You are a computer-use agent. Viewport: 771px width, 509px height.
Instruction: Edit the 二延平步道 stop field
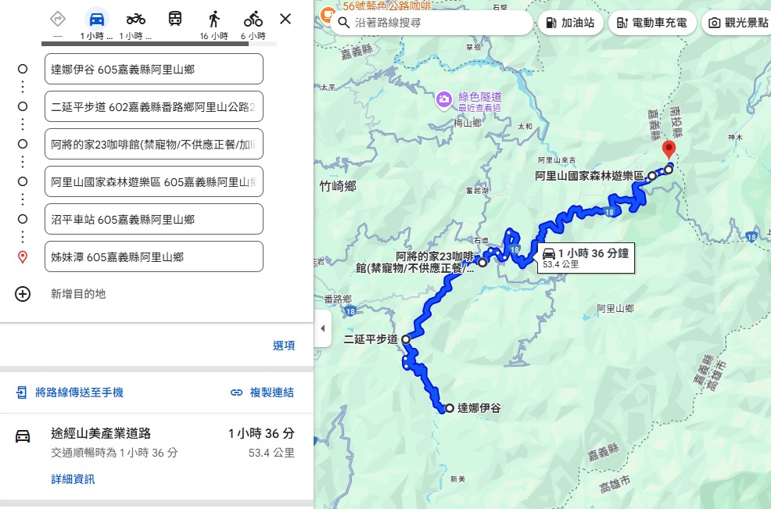coord(154,106)
